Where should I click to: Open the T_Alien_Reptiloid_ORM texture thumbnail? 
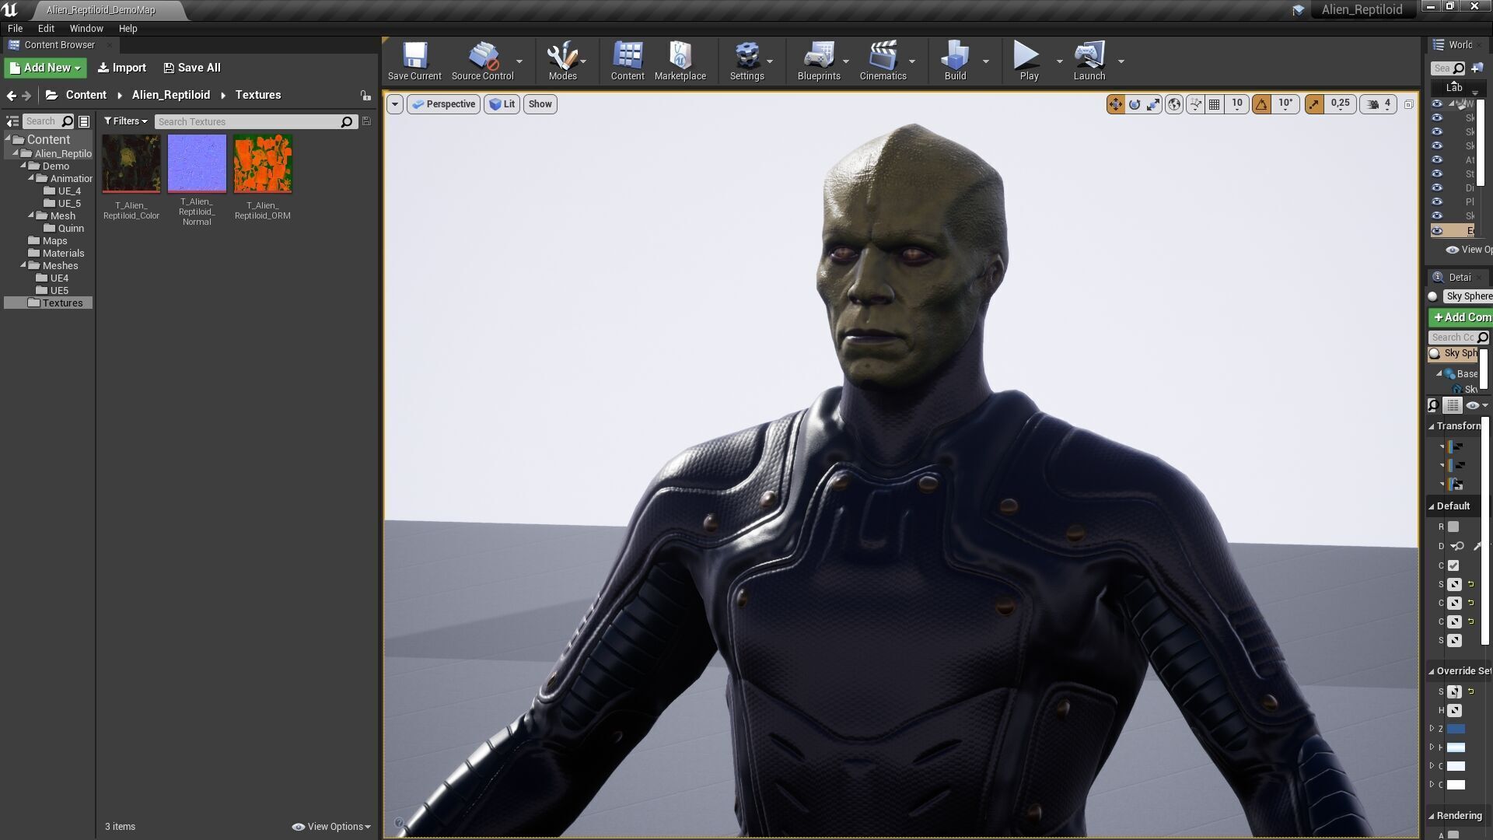click(263, 163)
